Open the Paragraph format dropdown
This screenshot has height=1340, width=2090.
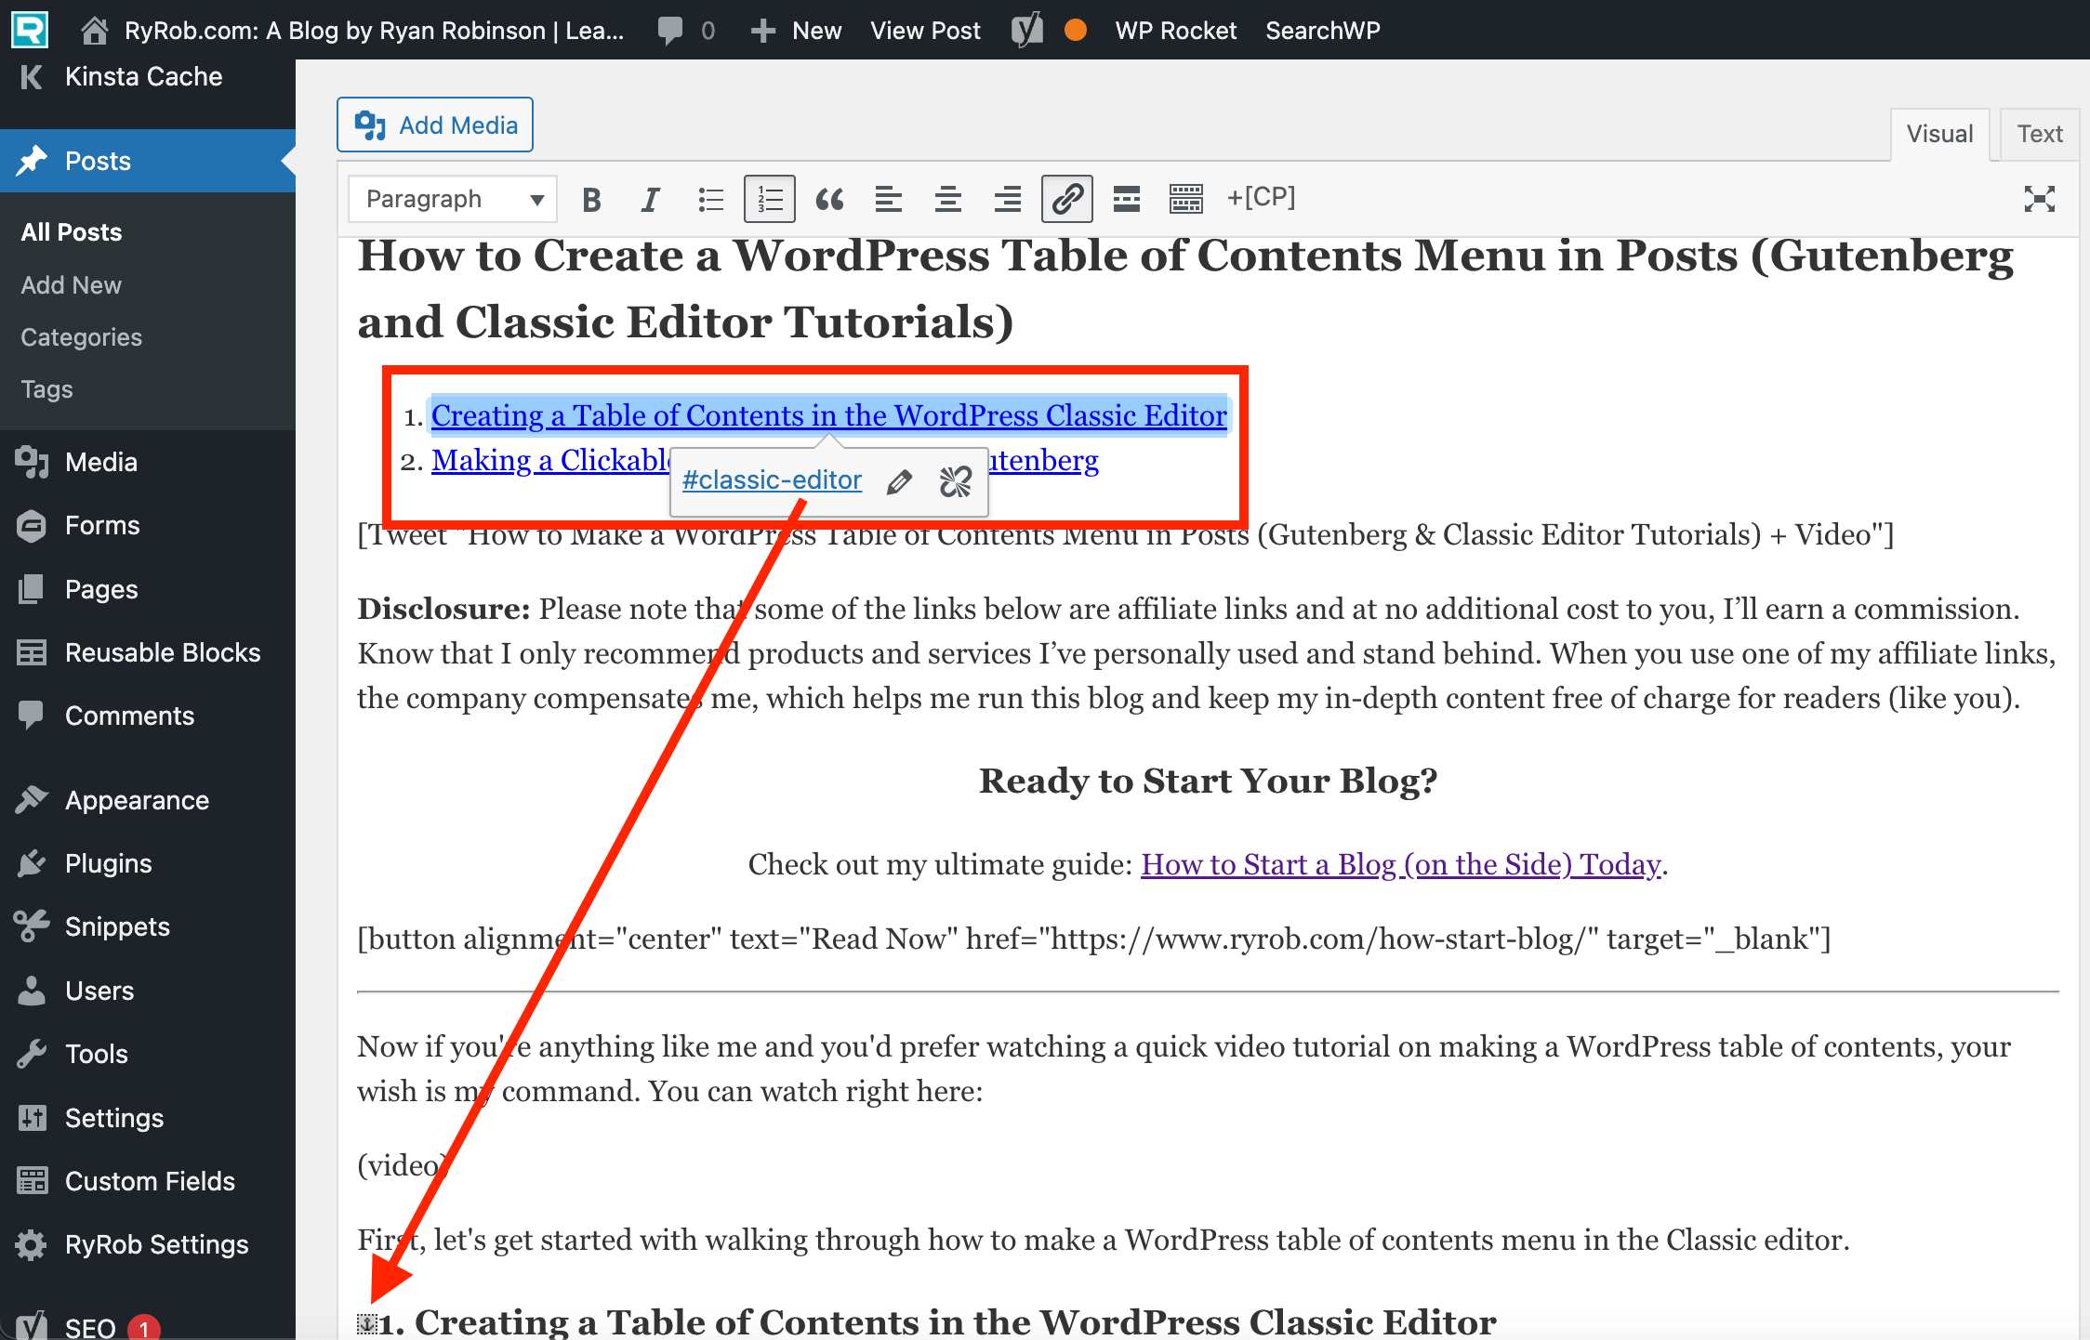pyautogui.click(x=452, y=198)
